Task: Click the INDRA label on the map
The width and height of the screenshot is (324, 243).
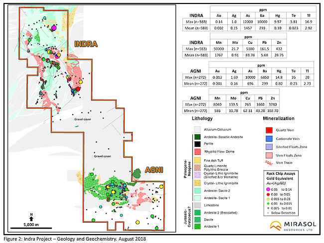Action: click(85, 43)
